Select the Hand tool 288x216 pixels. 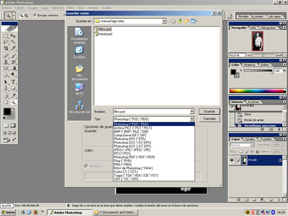[6, 101]
